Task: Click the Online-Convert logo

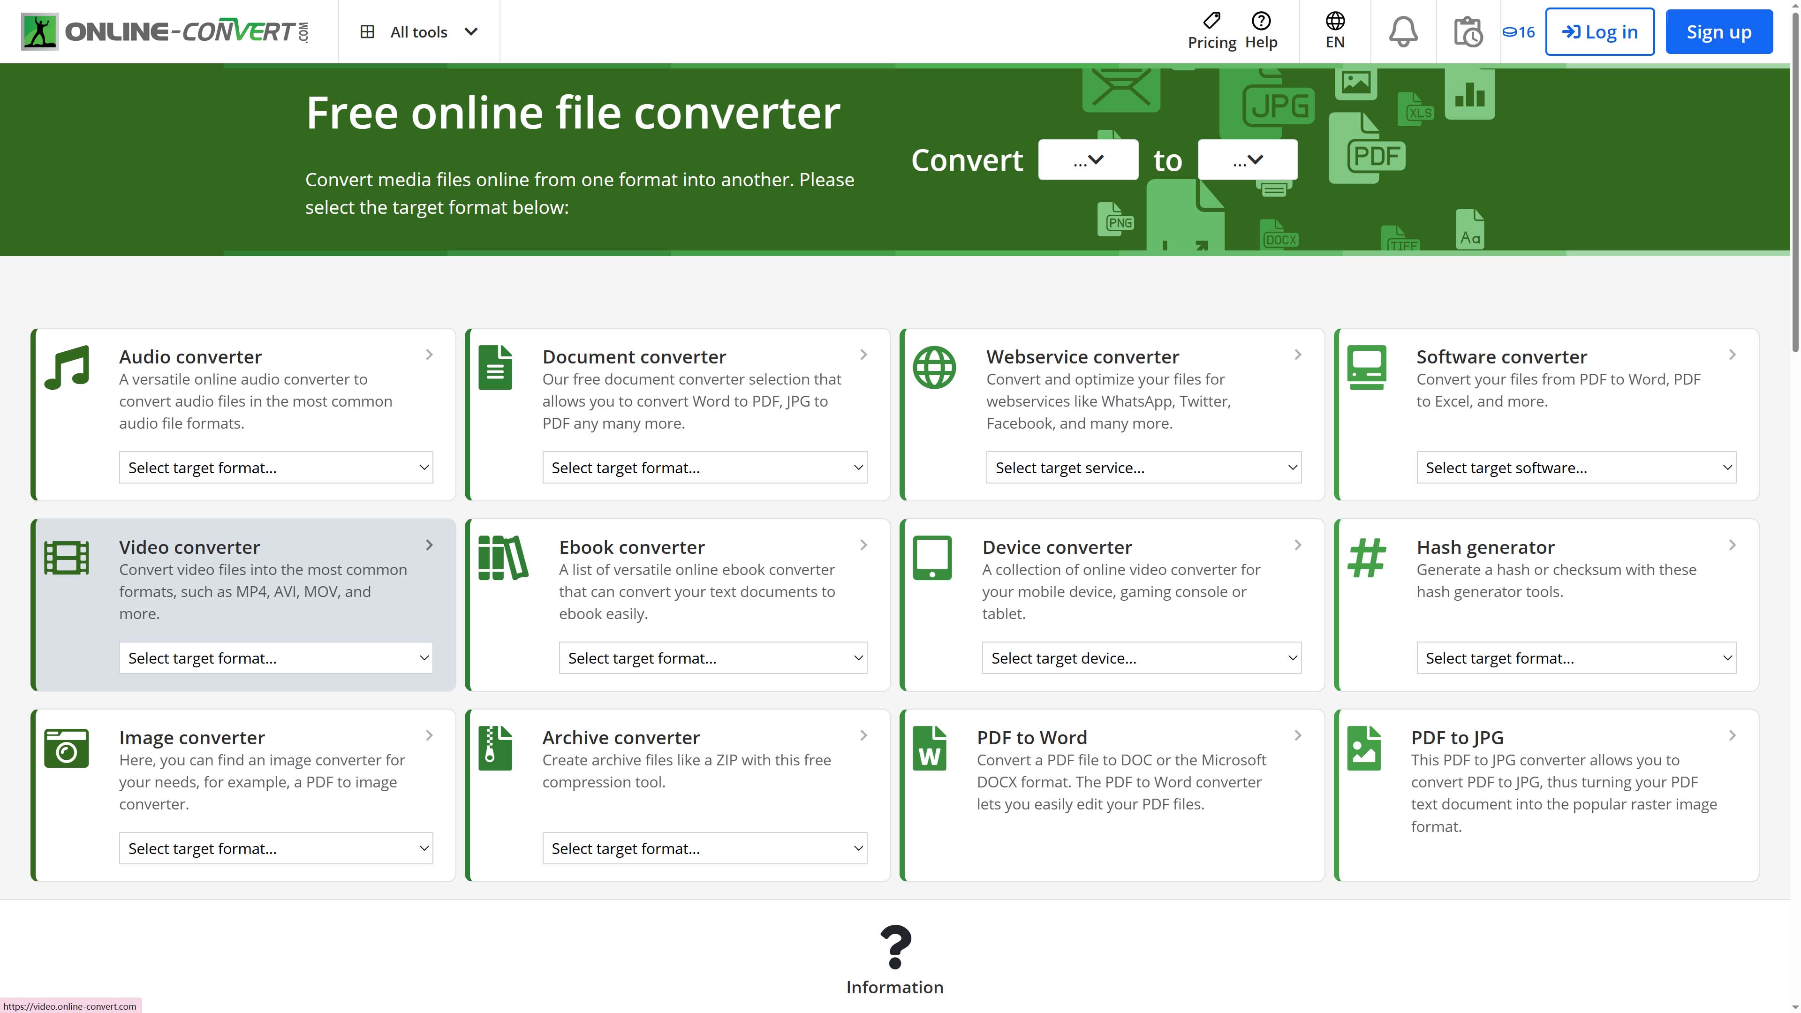Action: pos(165,31)
